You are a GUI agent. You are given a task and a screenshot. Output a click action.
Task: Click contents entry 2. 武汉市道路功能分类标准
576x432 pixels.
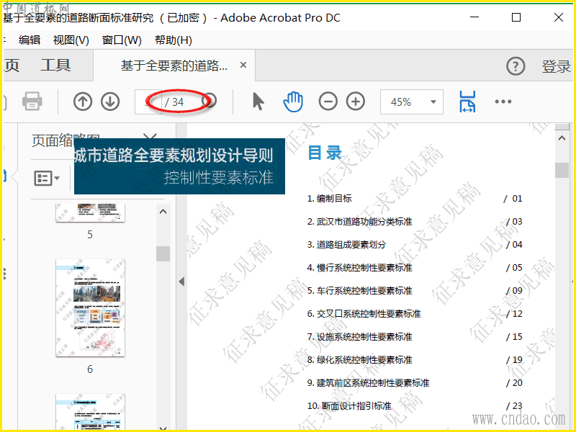click(x=359, y=222)
